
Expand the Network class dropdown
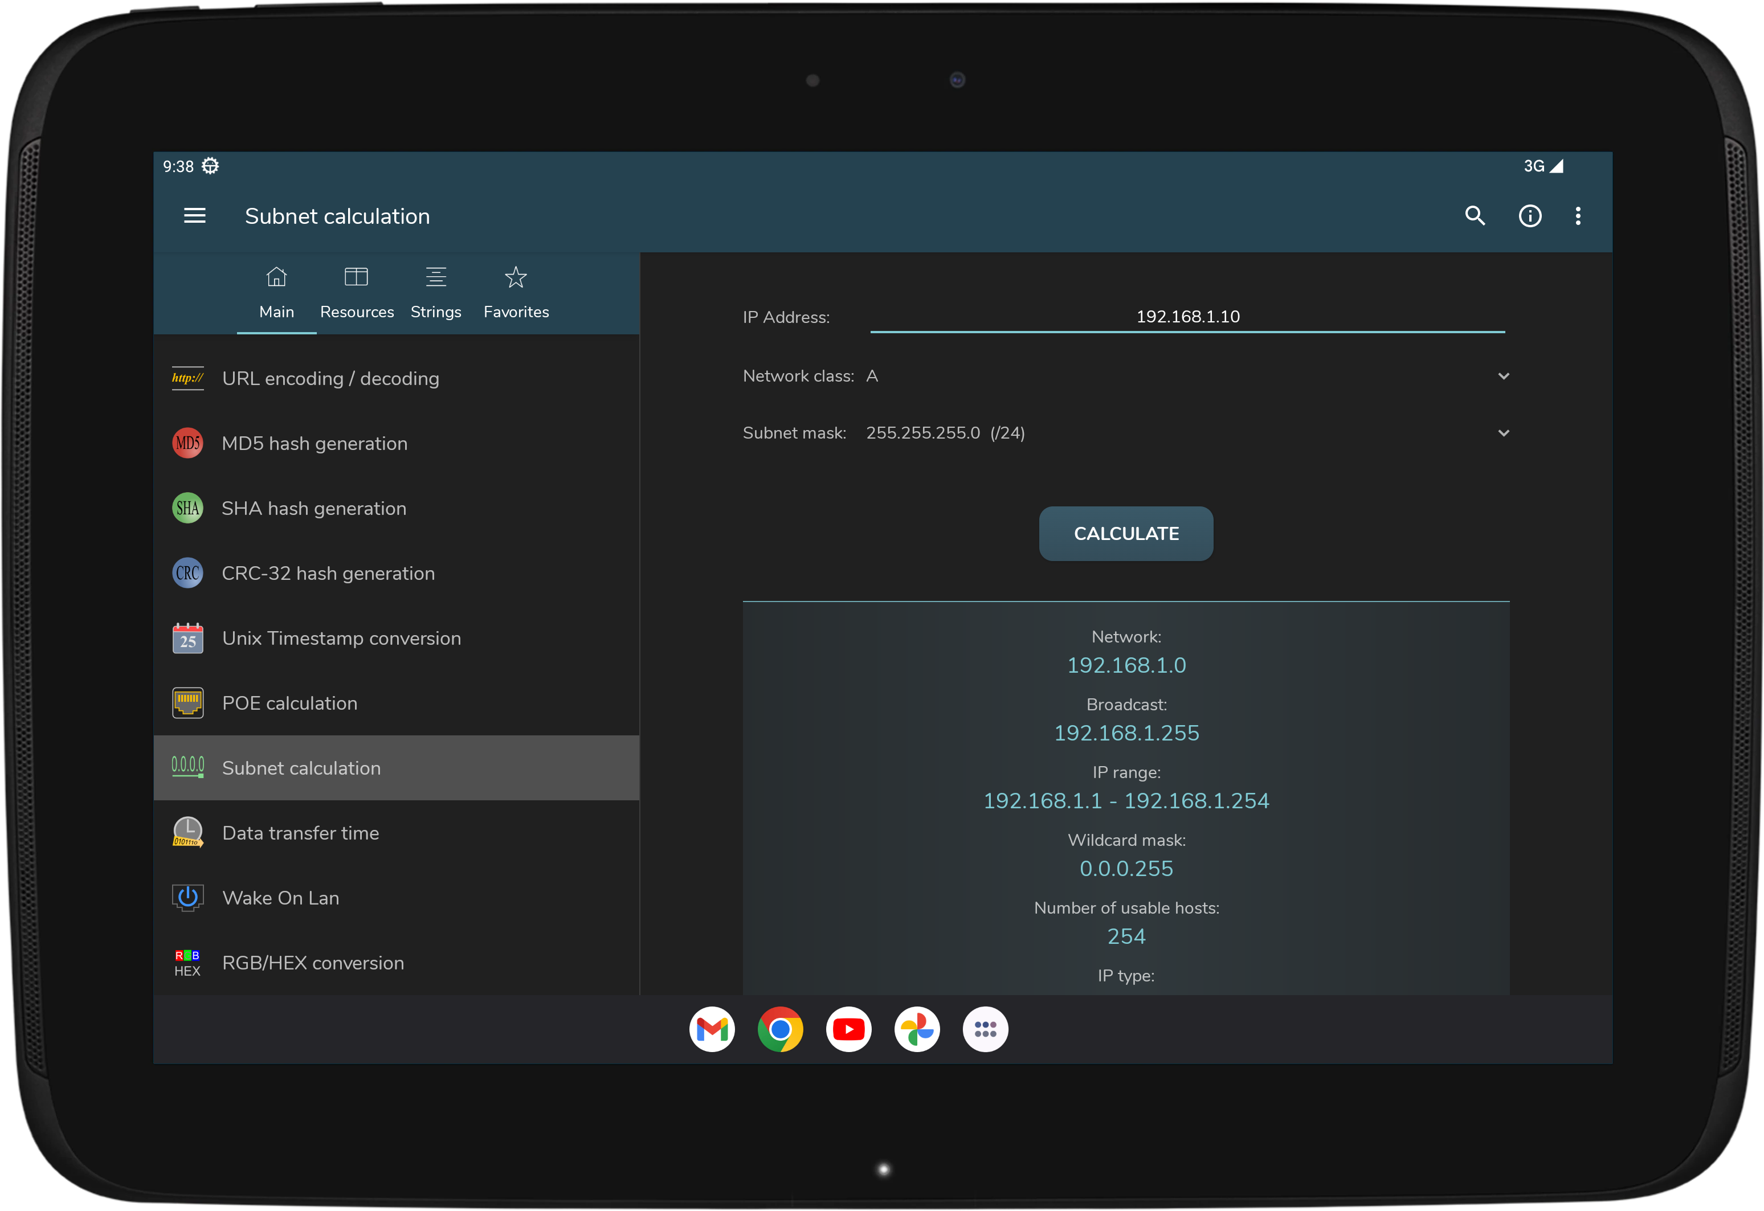pos(1188,377)
